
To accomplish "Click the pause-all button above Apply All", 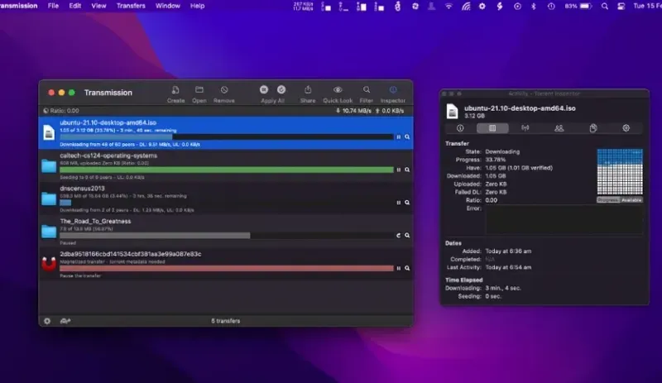I will point(264,89).
